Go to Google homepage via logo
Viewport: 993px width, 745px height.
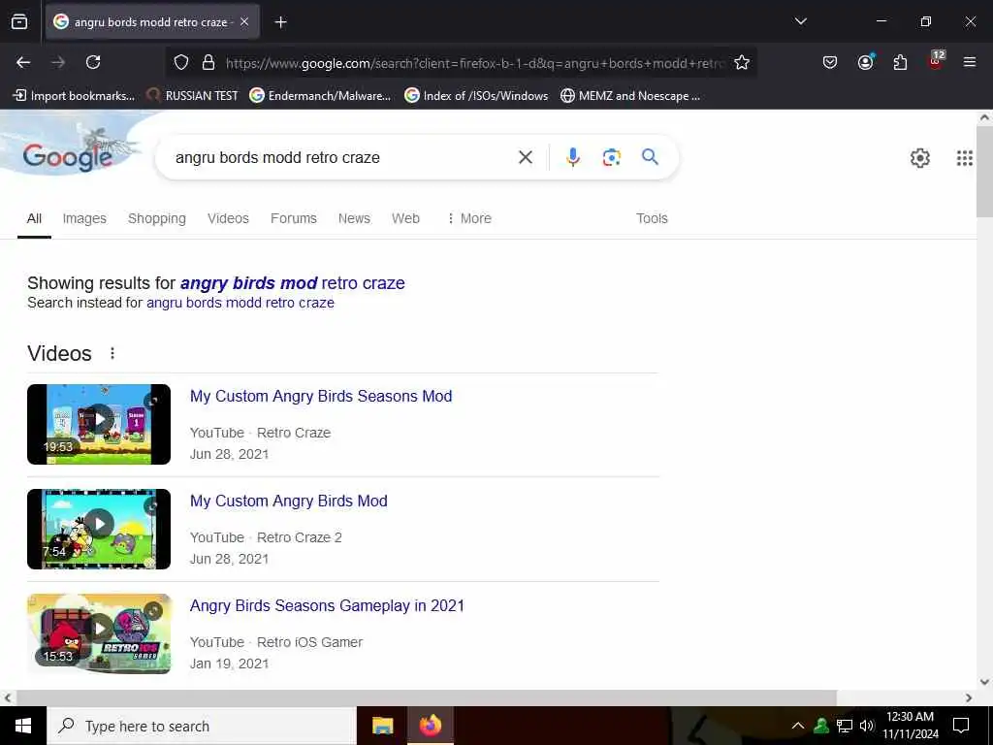(67, 156)
